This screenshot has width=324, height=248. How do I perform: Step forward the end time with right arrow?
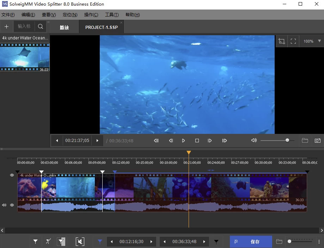[204, 242]
